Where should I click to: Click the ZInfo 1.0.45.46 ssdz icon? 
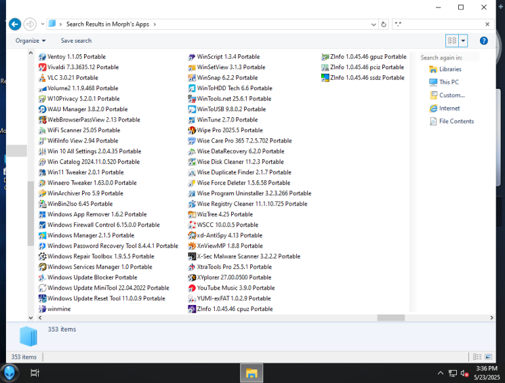325,78
